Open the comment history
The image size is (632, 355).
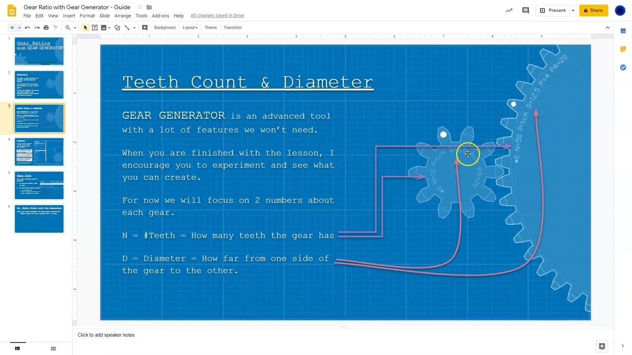(526, 10)
